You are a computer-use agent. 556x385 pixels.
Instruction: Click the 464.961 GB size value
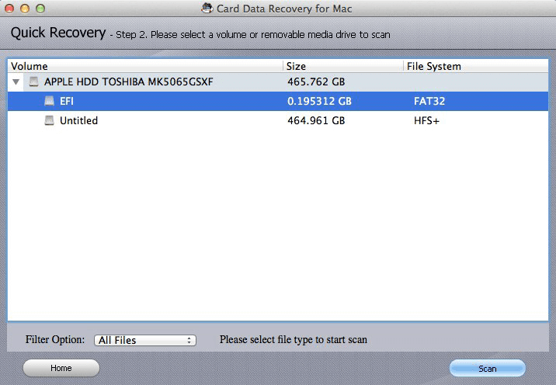[x=316, y=120]
